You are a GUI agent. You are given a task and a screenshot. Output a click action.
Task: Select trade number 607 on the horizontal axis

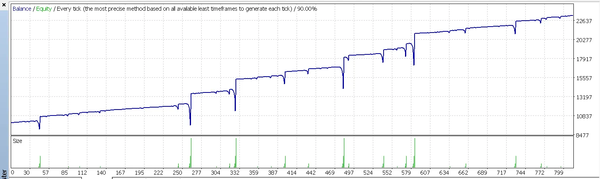click(x=423, y=173)
